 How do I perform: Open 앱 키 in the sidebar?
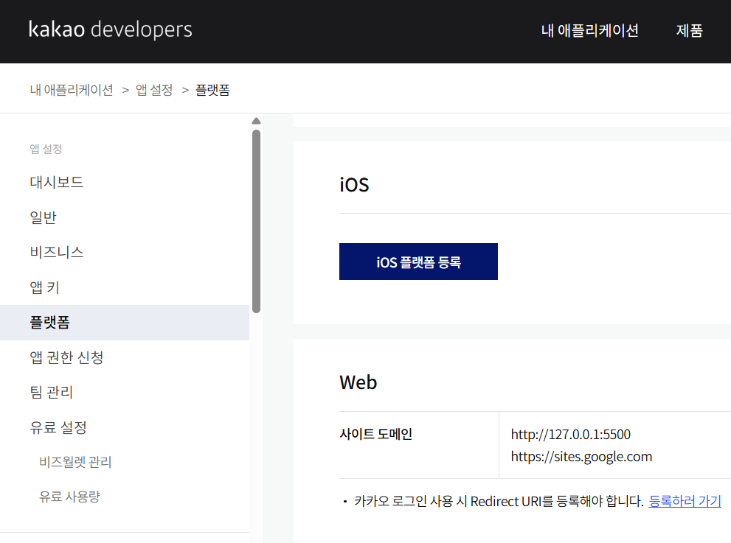coord(45,287)
